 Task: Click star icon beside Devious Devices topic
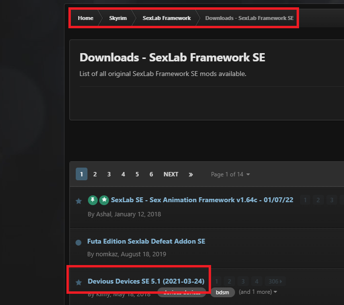[79, 282]
